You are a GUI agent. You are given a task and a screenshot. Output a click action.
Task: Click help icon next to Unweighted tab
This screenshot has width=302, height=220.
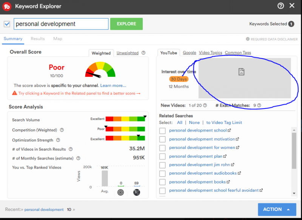(143, 53)
